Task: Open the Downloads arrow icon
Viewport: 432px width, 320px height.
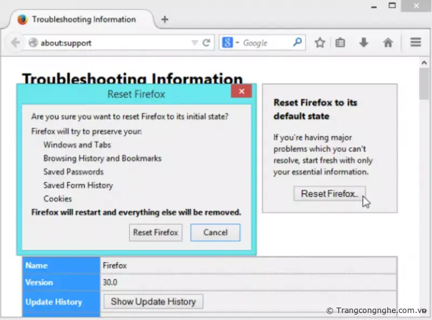Action: pos(364,43)
